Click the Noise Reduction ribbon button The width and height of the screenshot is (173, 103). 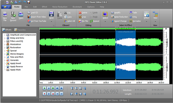point(119,17)
